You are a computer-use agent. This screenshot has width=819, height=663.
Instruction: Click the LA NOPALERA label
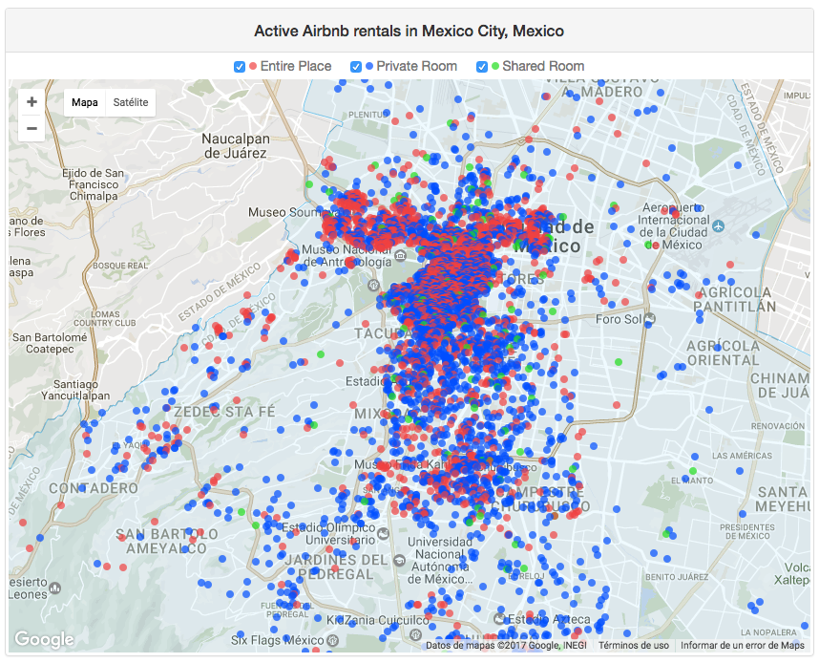pyautogui.click(x=768, y=632)
